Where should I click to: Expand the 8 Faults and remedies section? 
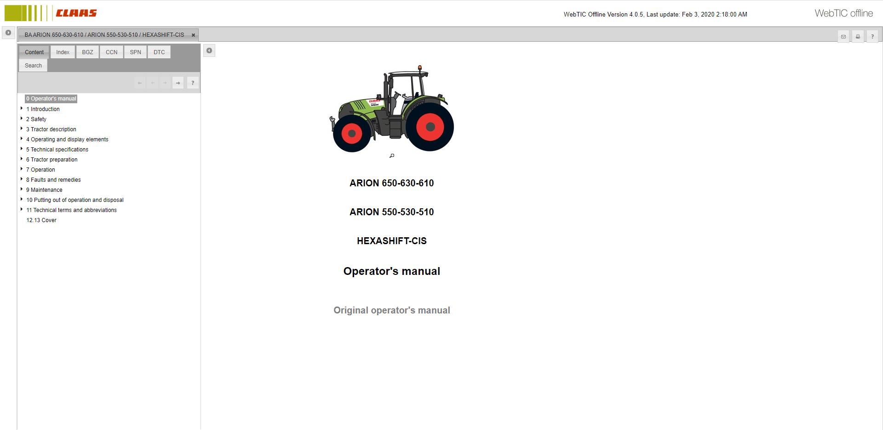tap(21, 179)
